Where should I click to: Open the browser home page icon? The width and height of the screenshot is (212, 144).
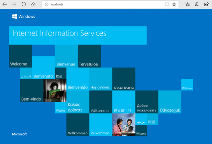33,4
